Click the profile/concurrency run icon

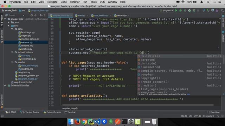tap(189, 10)
